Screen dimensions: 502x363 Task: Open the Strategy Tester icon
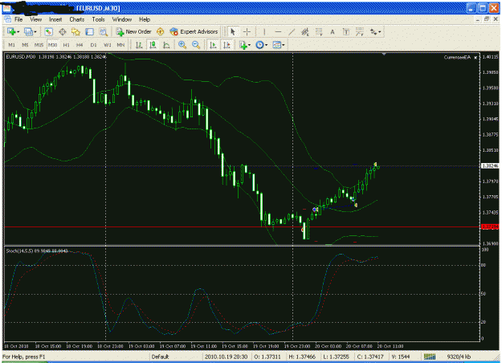tap(103, 31)
